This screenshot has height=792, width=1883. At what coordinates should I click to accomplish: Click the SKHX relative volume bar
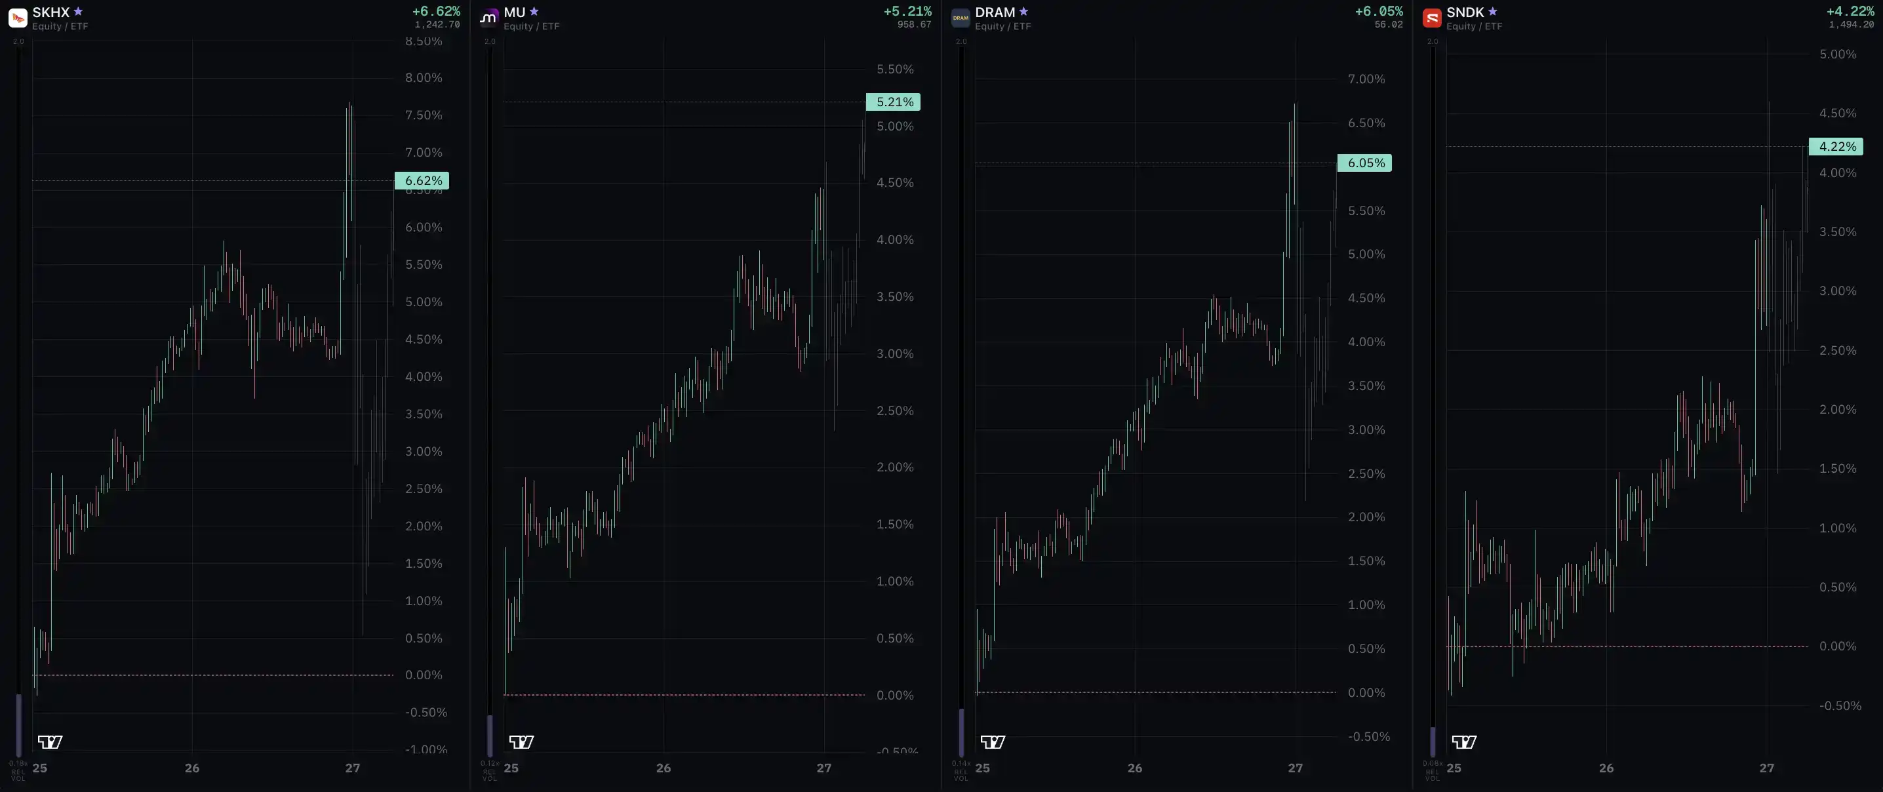(x=19, y=725)
